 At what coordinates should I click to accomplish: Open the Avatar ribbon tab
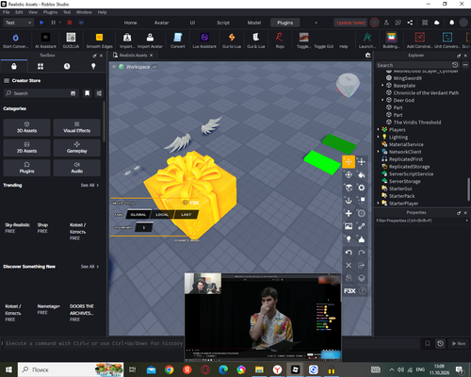coord(161,23)
